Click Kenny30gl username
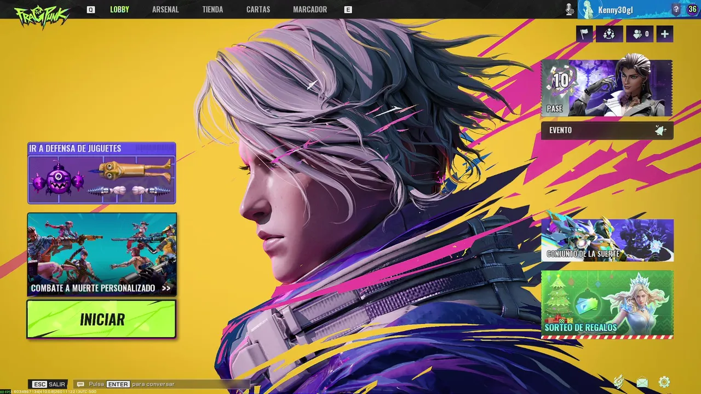 click(x=616, y=10)
